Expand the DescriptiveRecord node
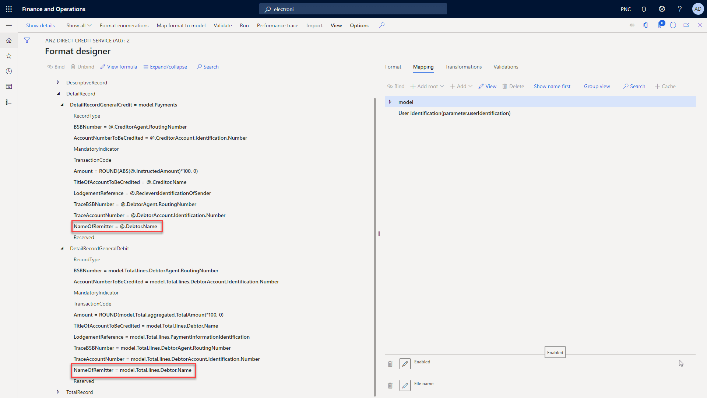 click(58, 82)
